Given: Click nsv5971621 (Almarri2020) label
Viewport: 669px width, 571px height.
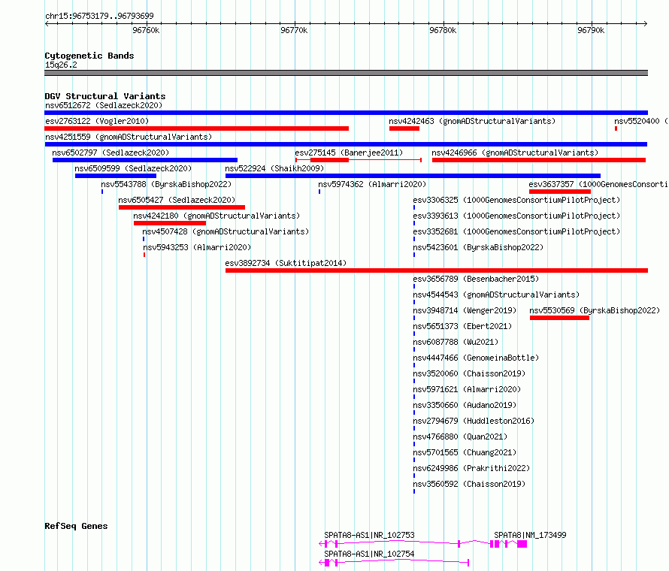Looking at the screenshot, I should point(468,389).
